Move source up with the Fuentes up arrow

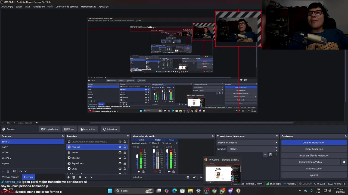(86, 177)
